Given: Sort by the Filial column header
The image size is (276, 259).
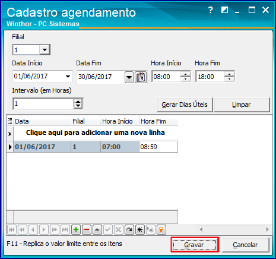Looking at the screenshot, I should (85, 121).
